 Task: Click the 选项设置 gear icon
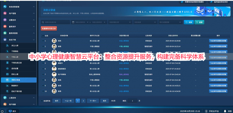7,68
